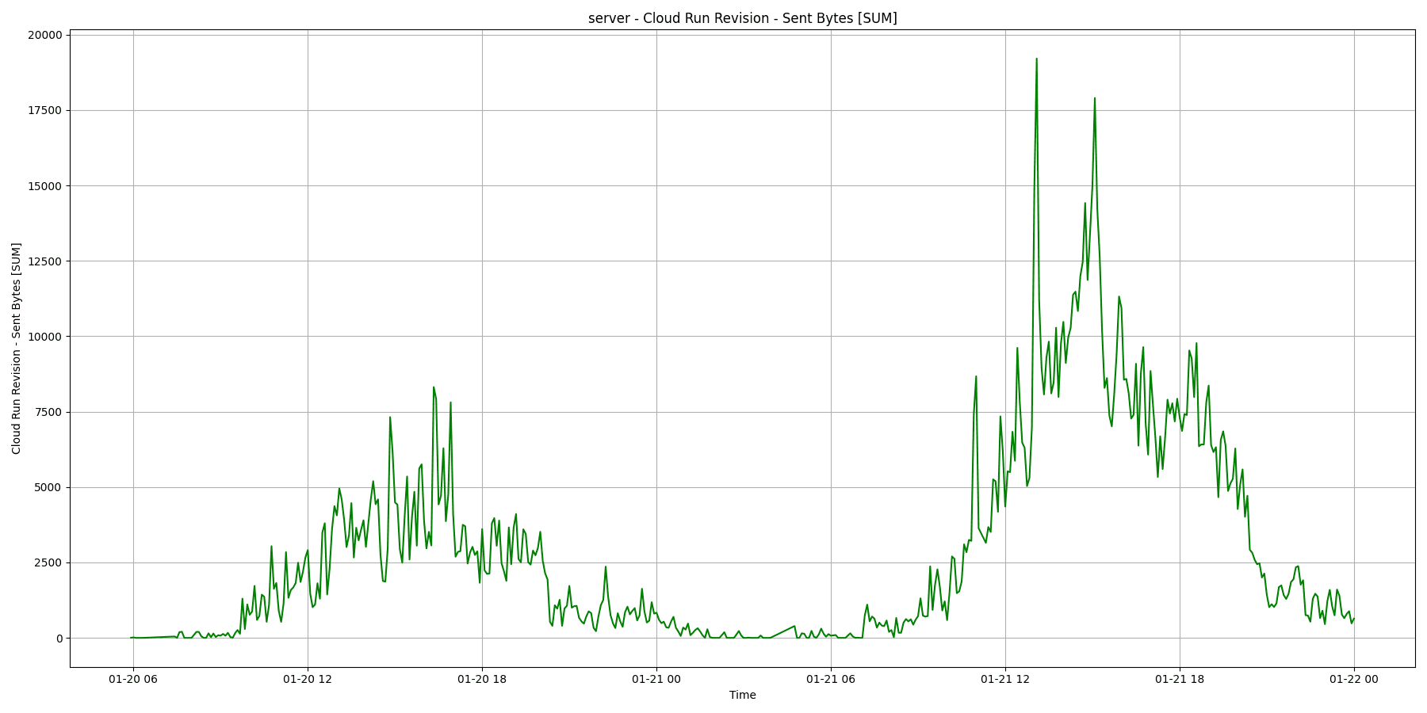This screenshot has width=1427, height=713.
Task: Click the '12500' y-axis tick label
Action: (x=44, y=261)
